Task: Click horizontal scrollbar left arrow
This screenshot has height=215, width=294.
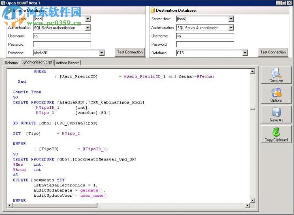Action: [x=10, y=205]
